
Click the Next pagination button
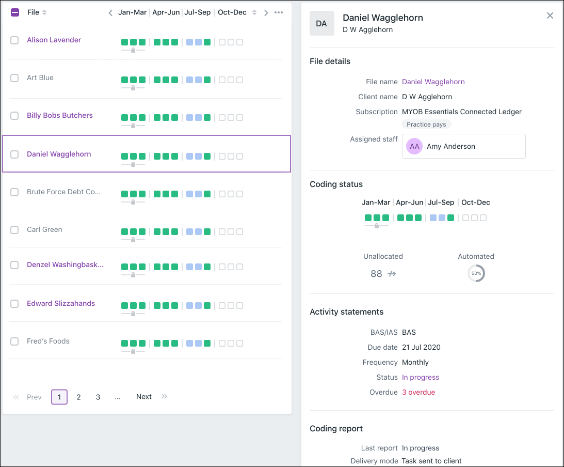143,397
